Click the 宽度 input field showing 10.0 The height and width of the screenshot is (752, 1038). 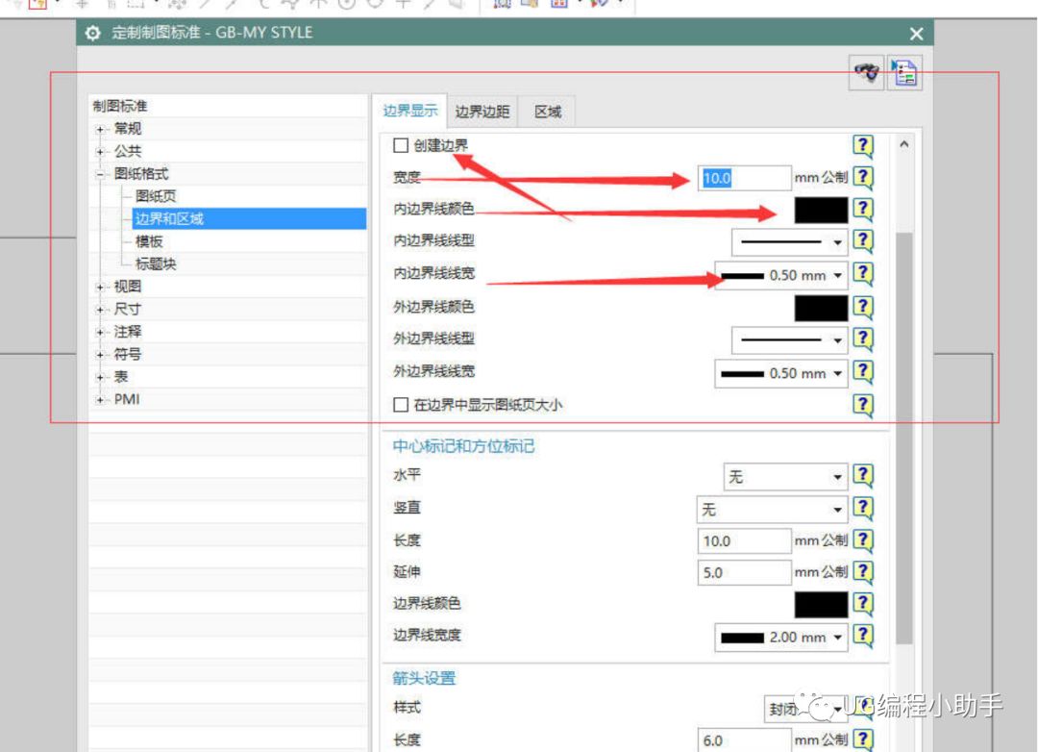(x=745, y=177)
